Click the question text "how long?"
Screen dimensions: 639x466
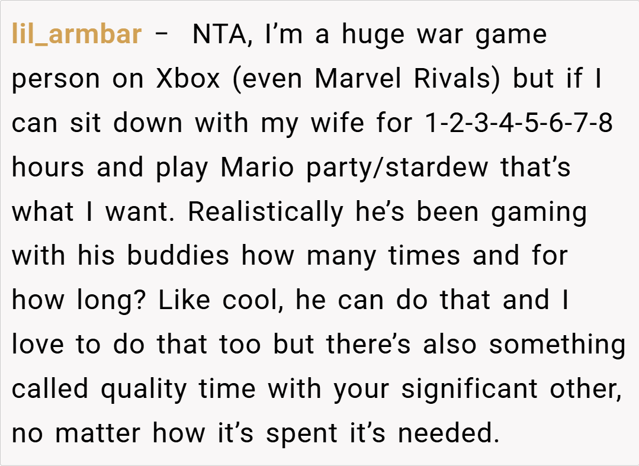[79, 301]
